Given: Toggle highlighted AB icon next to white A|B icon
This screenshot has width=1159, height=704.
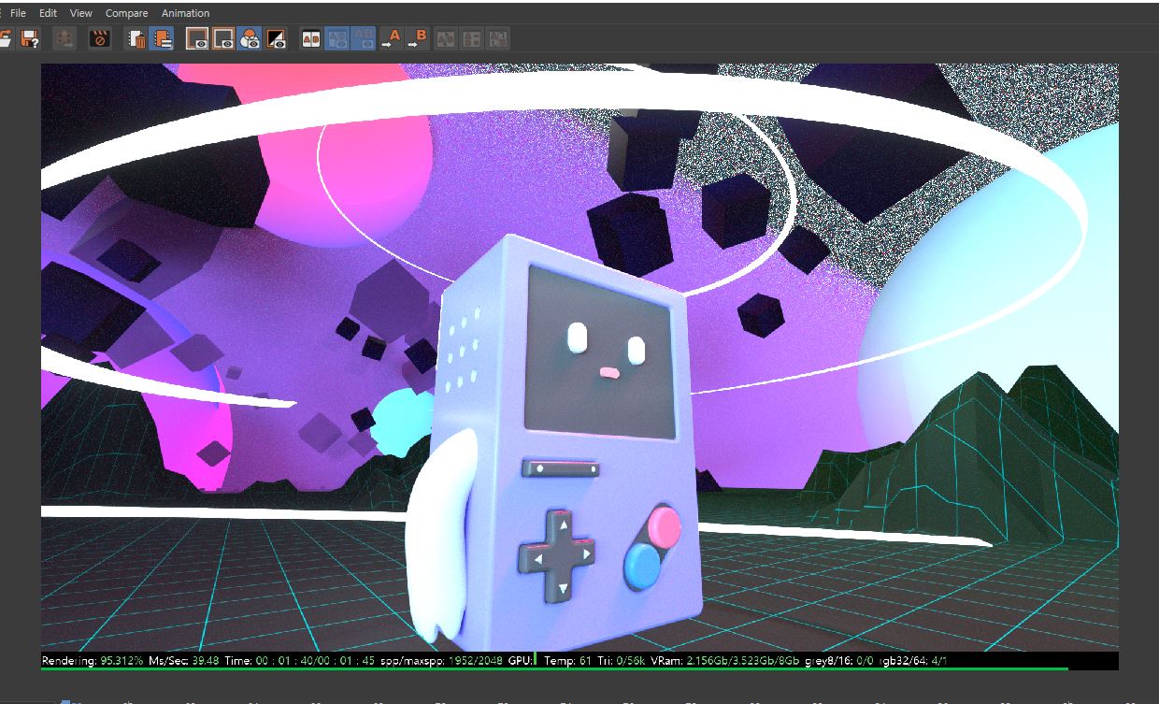Looking at the screenshot, I should [336, 39].
